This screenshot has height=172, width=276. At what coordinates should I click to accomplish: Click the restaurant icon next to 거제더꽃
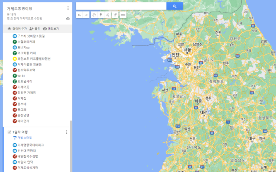pyautogui.click(x=15, y=87)
